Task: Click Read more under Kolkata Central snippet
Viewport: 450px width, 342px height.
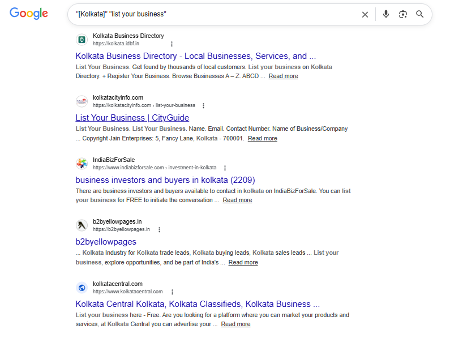Action: pyautogui.click(x=235, y=324)
